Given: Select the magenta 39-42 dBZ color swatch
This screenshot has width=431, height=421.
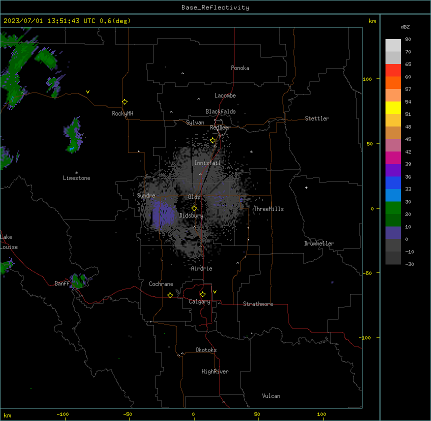Looking at the screenshot, I should pyautogui.click(x=393, y=157).
